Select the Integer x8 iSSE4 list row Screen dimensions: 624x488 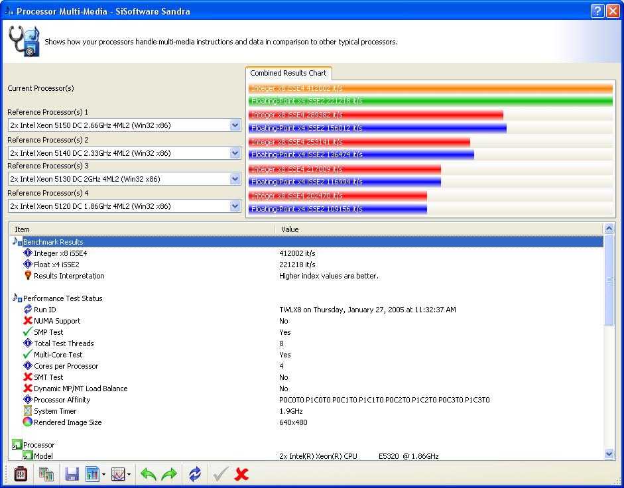(x=306, y=253)
